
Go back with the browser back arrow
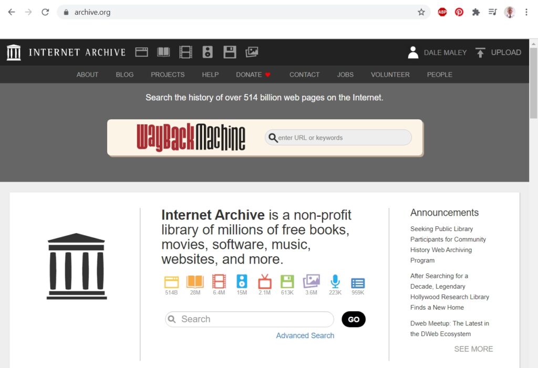coord(12,12)
